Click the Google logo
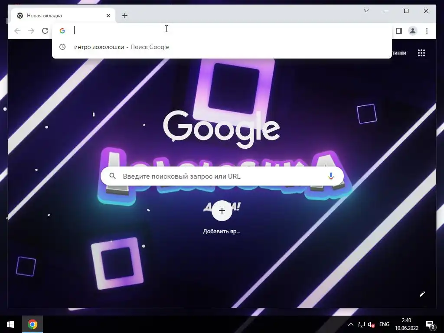 tap(222, 129)
